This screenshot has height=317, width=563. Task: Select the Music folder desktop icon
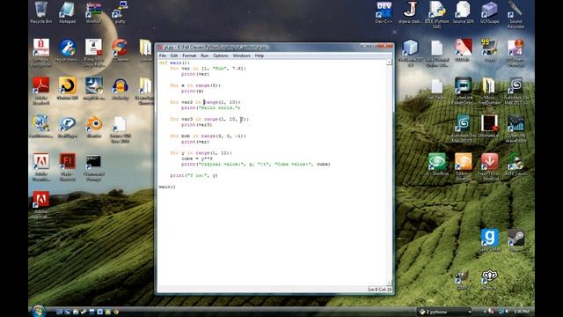click(489, 91)
